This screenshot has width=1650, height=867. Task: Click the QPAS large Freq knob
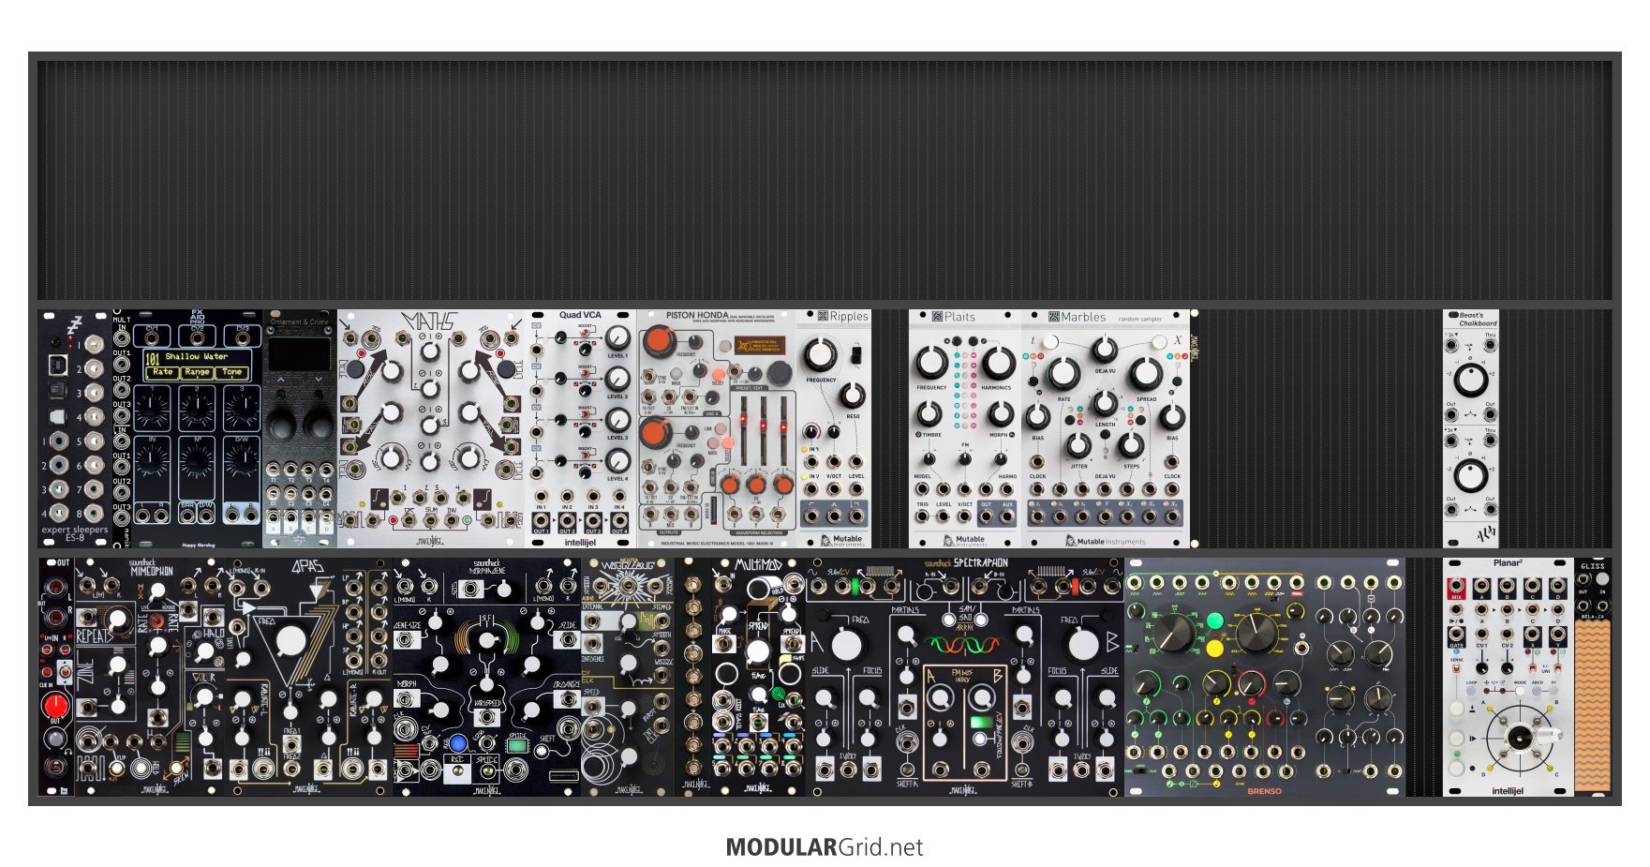click(x=290, y=641)
